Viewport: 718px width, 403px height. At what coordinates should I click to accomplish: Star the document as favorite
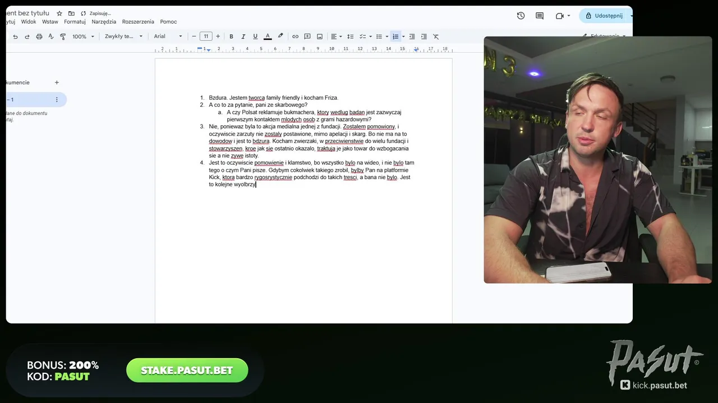point(59,13)
